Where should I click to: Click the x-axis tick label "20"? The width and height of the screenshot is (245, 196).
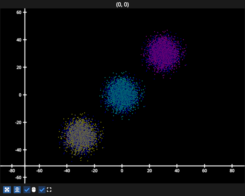[x=149, y=171]
